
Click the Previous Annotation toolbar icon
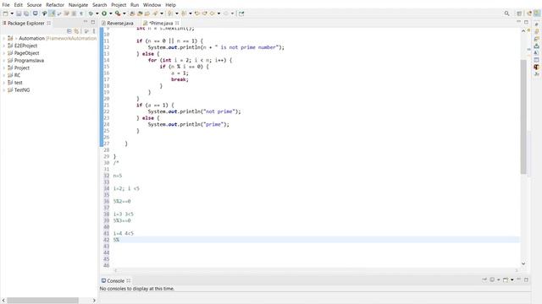tap(184, 14)
